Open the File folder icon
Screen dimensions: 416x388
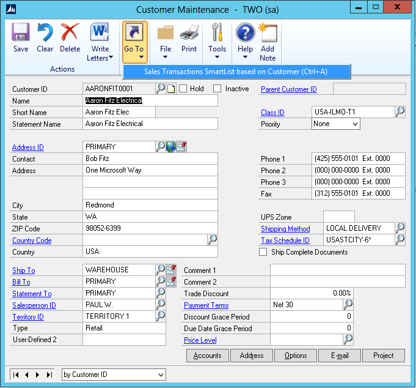[166, 32]
